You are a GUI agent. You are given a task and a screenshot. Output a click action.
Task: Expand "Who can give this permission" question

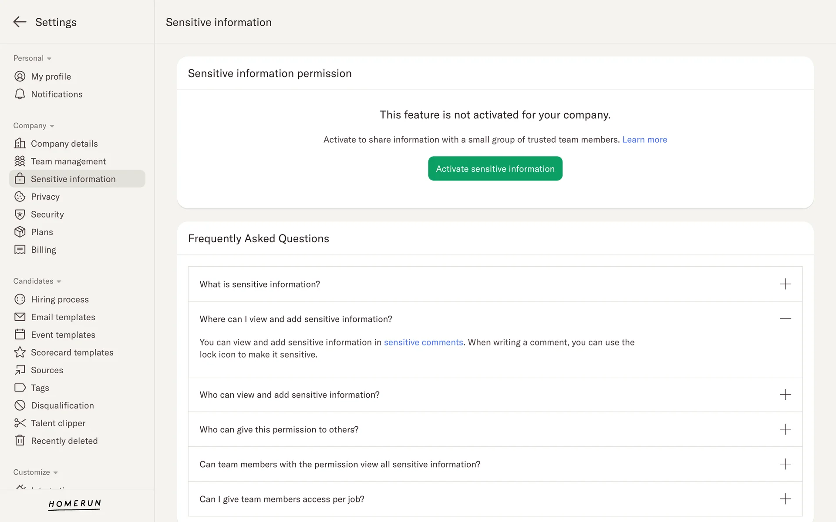pyautogui.click(x=785, y=429)
